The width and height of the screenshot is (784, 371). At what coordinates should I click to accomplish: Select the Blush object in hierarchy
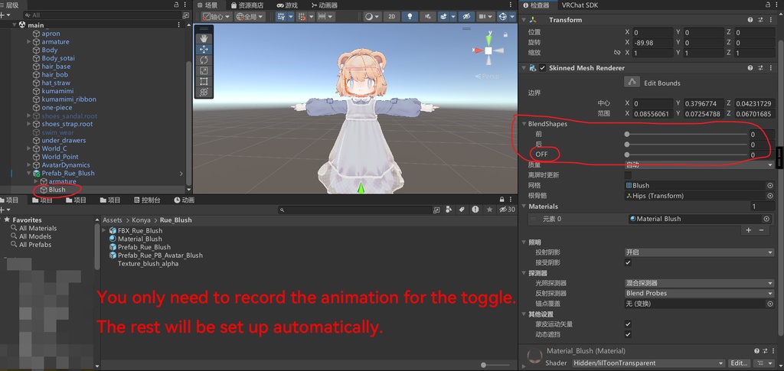pos(57,190)
